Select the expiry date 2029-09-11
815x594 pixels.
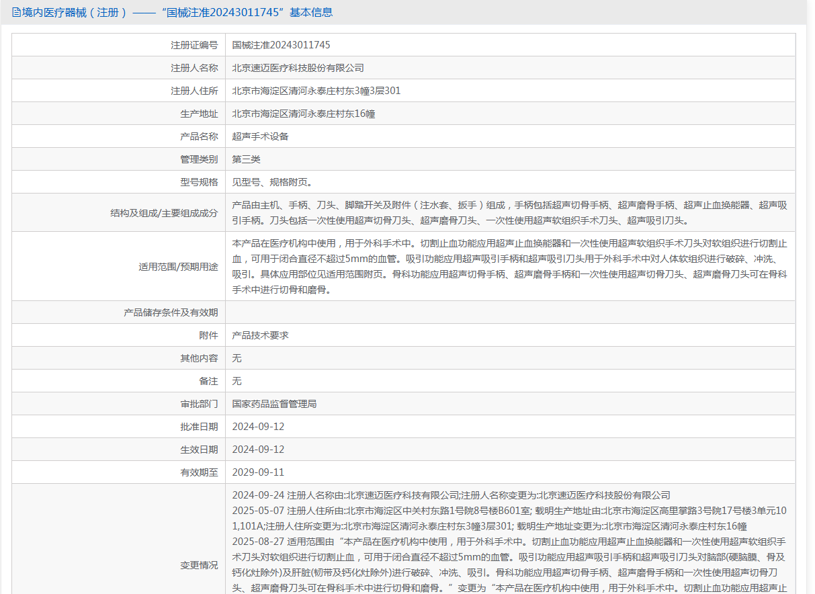(259, 472)
